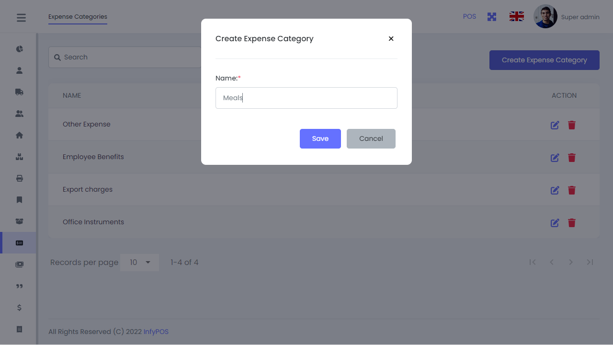This screenshot has height=345, width=613.
Task: Toggle the hamburger navigation menu
Action: [21, 17]
